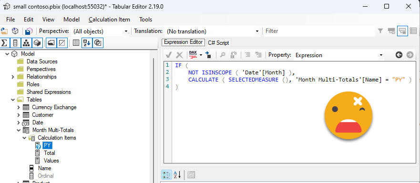The width and height of the screenshot is (420, 183).
Task: Switch to the C# Script tab
Action: point(218,43)
